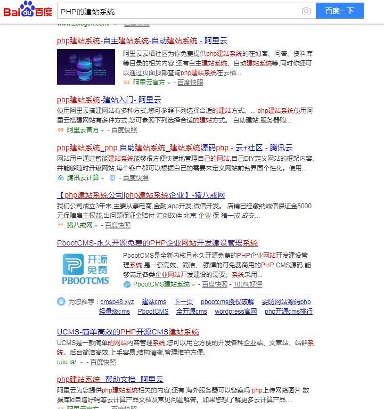Open 猪八戒网 source link
Screen dimensions: 384x409
tap(79, 225)
